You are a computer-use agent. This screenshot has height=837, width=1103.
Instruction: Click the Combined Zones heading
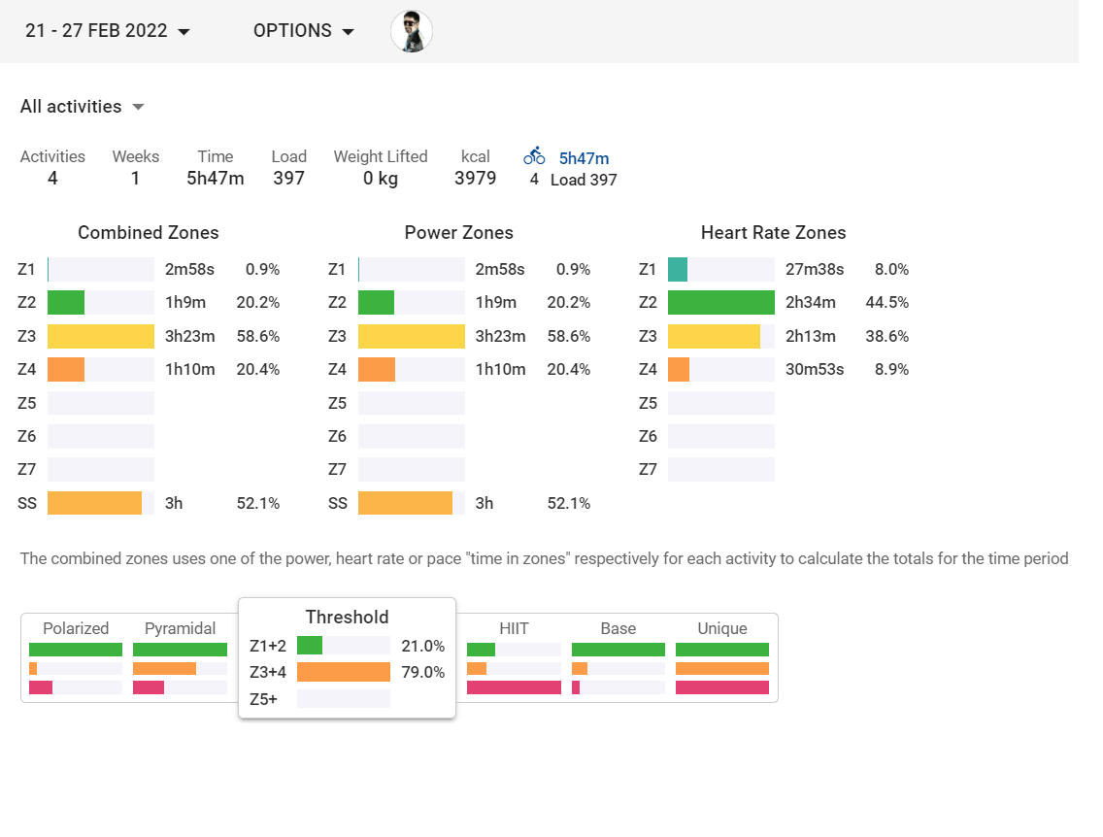[x=149, y=233]
